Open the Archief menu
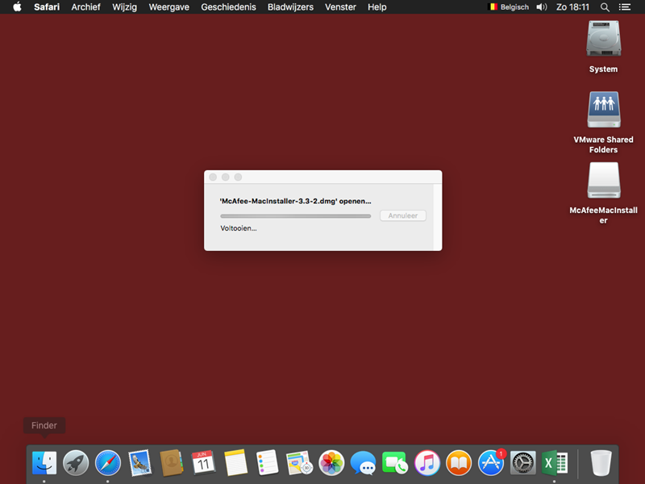The image size is (645, 484). point(85,7)
